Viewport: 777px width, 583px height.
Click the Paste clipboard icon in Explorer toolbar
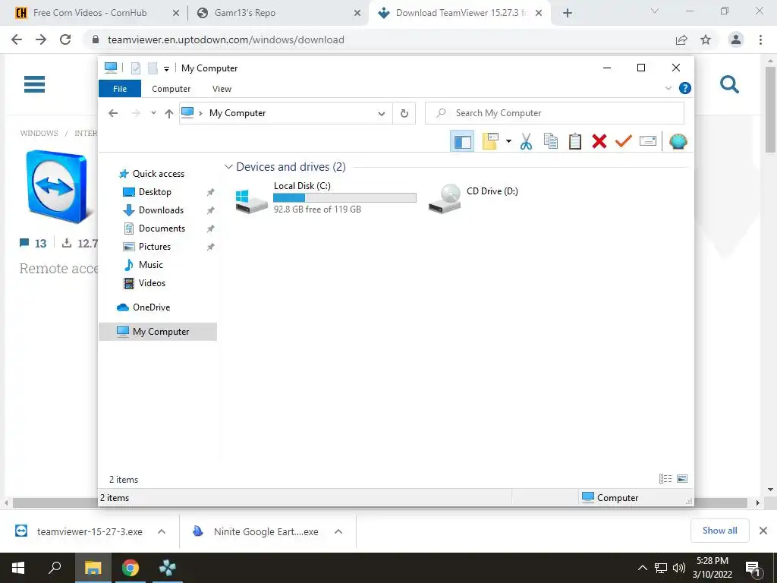575,142
